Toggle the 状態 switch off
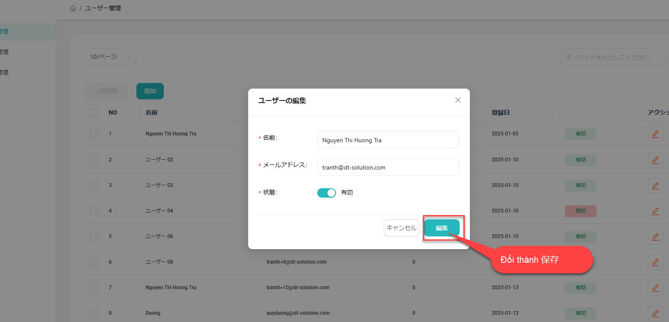This screenshot has width=669, height=322. pos(326,193)
